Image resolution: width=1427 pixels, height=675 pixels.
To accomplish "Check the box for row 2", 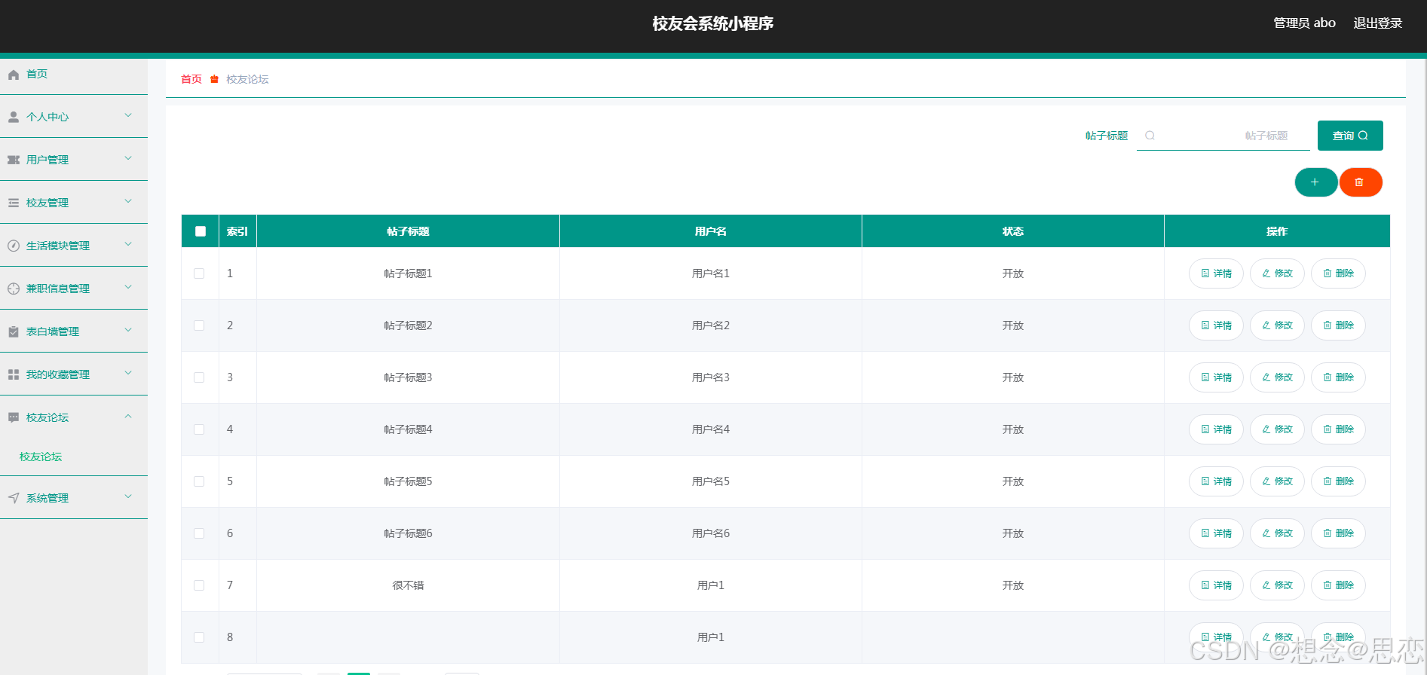I will click(x=199, y=325).
